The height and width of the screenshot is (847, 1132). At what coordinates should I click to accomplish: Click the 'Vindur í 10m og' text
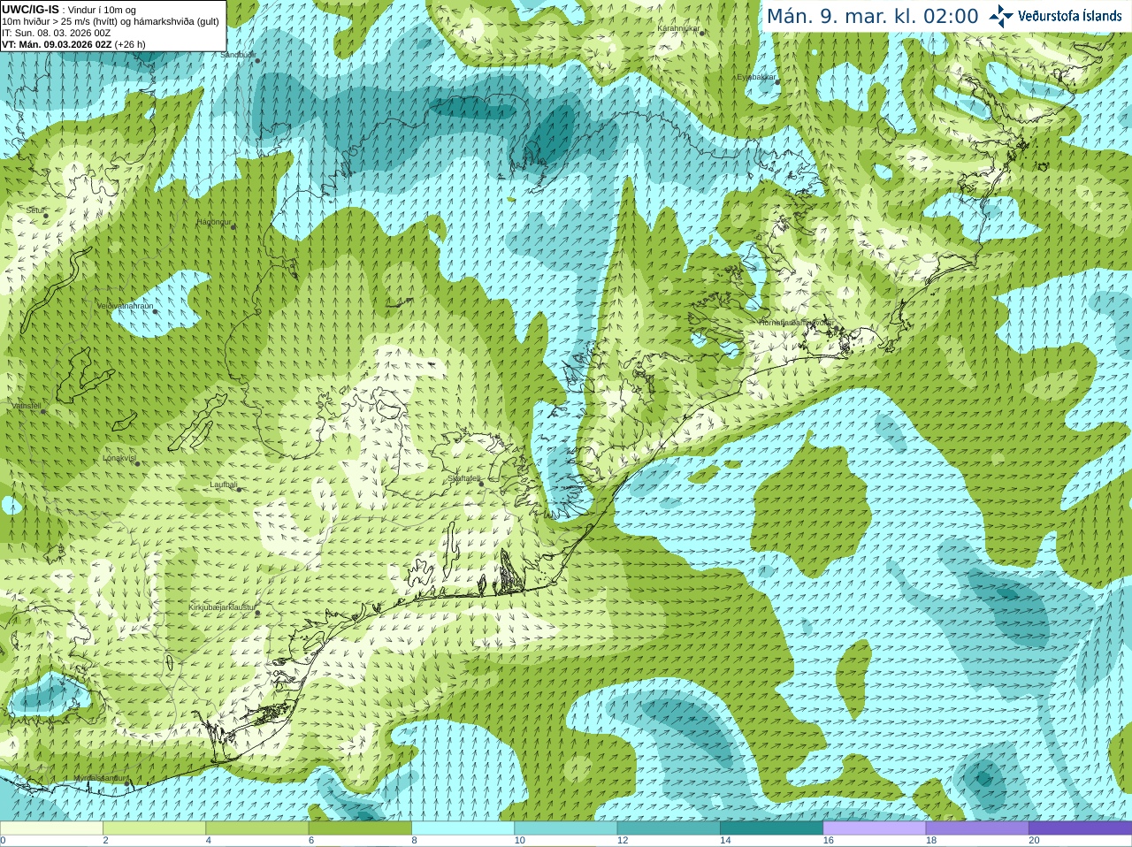click(103, 10)
